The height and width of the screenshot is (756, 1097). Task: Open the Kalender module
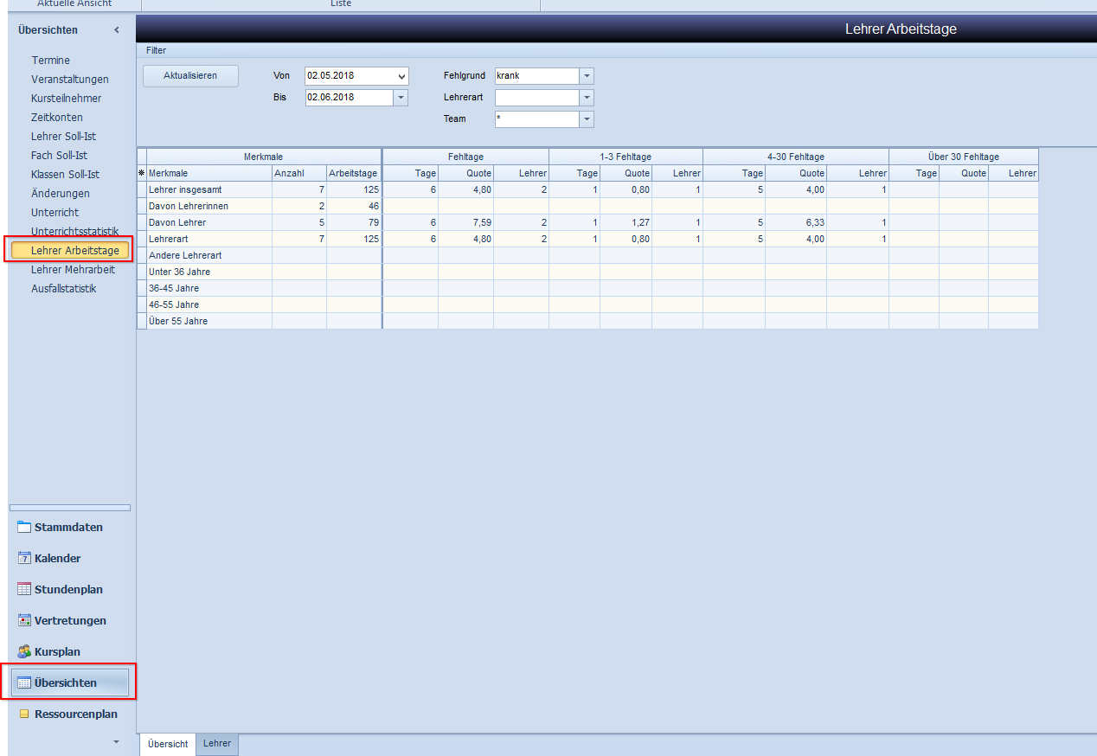point(69,558)
